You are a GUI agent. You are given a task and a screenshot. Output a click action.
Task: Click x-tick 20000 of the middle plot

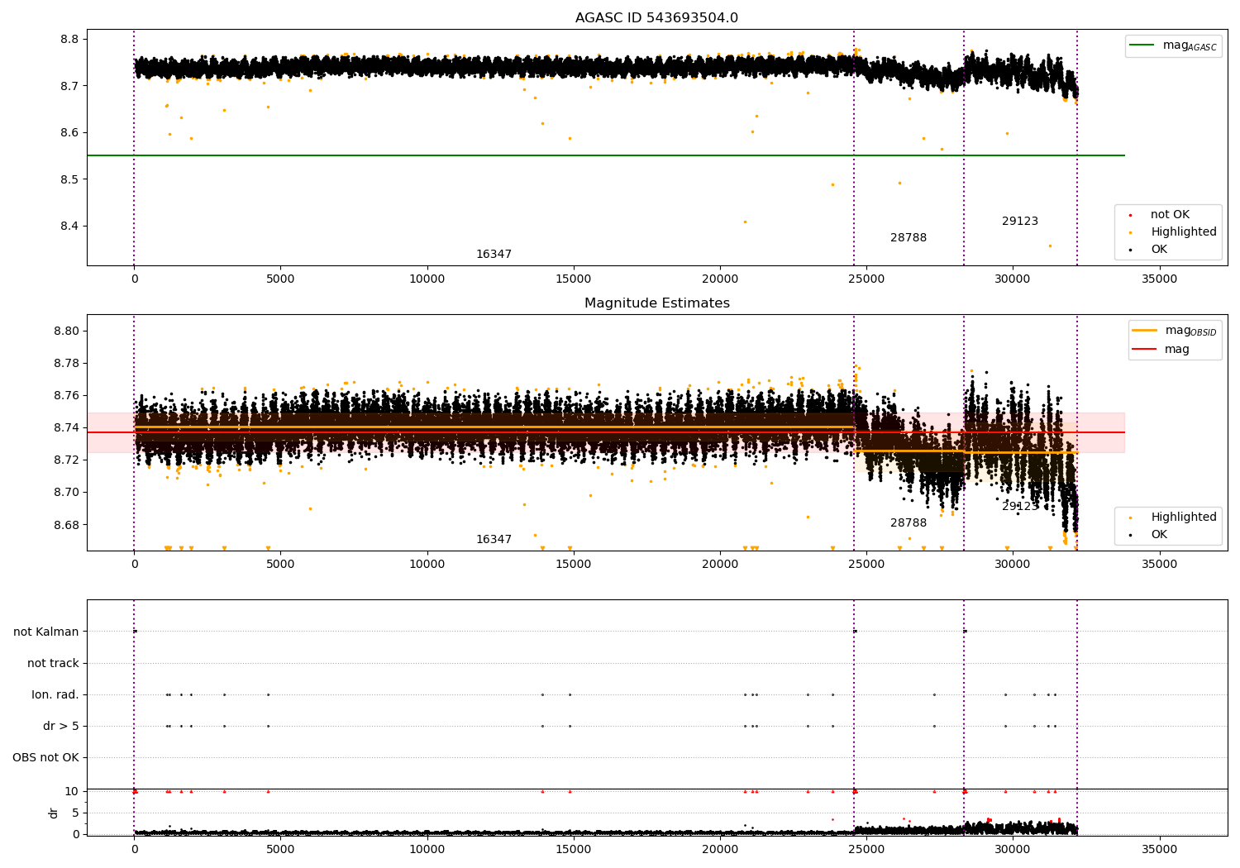719,565
